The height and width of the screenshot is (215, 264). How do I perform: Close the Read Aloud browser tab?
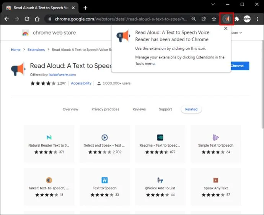(73, 8)
